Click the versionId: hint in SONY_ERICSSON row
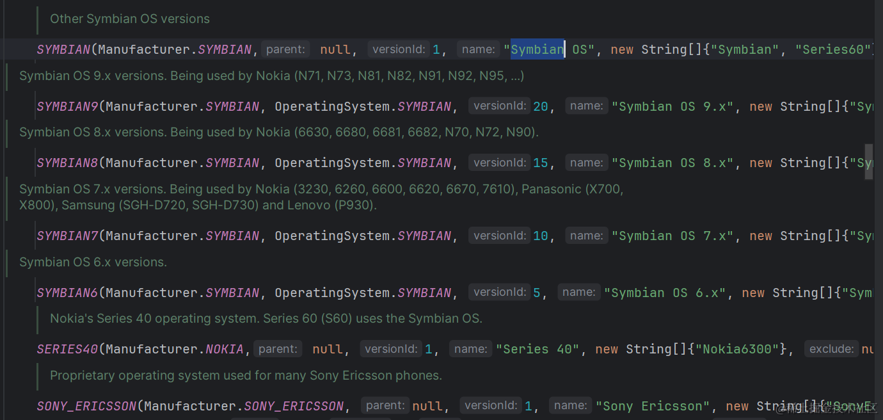883x420 pixels. [x=491, y=406]
